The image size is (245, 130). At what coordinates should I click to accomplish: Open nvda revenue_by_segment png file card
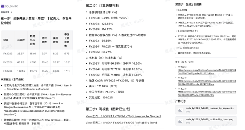206,110
